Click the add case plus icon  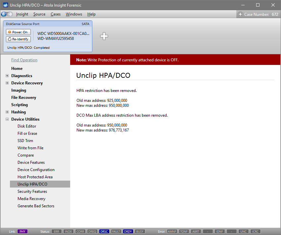pos(240,14)
